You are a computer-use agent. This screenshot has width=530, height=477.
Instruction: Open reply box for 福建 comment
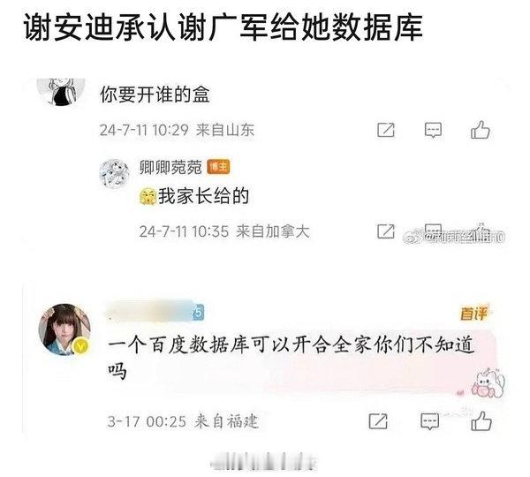[x=429, y=421]
